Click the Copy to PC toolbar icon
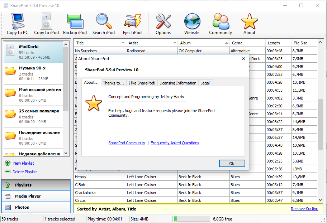The height and width of the screenshot is (223, 327). click(17, 22)
